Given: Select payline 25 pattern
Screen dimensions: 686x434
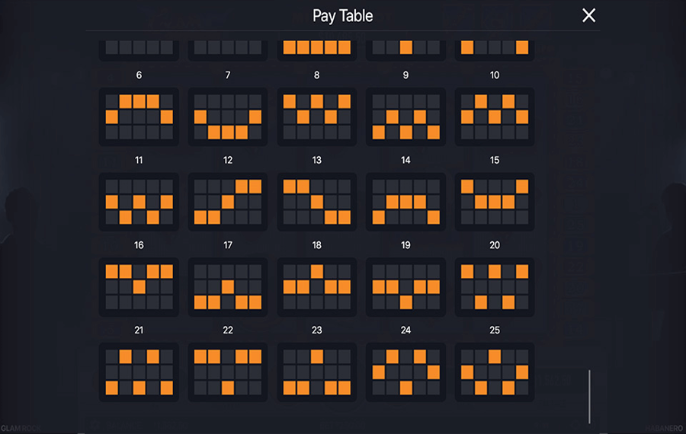Looking at the screenshot, I should click(495, 372).
